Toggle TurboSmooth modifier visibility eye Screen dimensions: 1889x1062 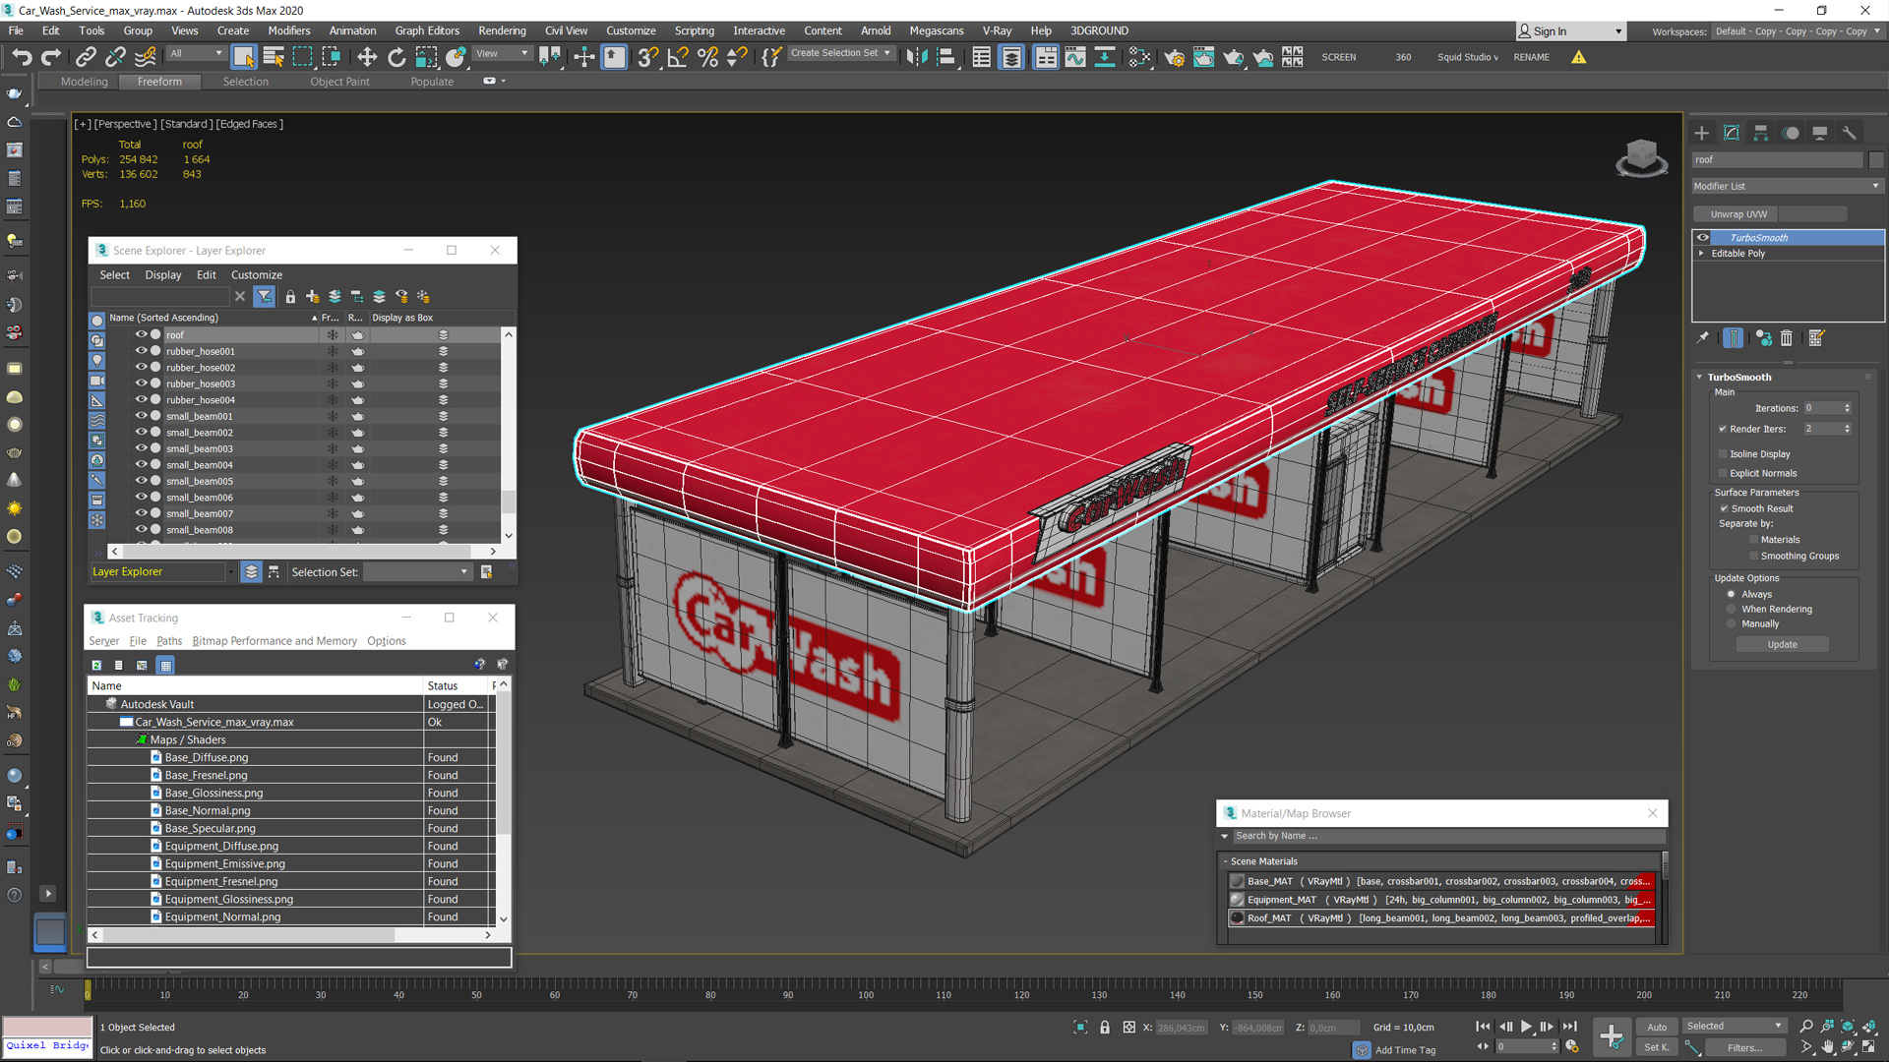(1703, 238)
